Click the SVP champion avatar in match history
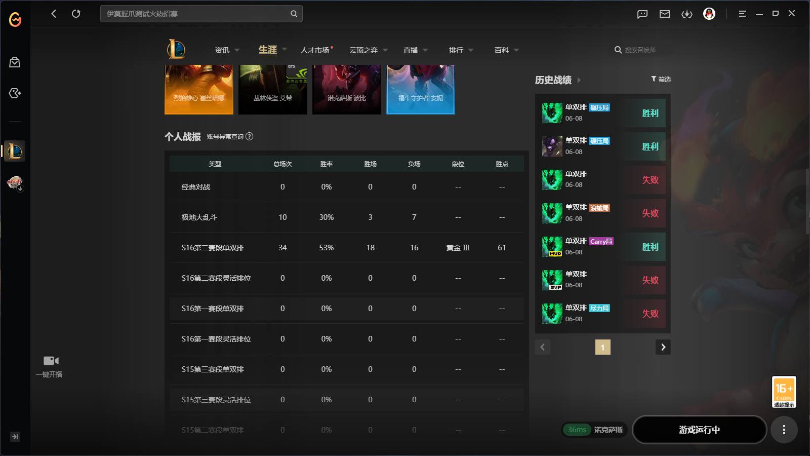 click(x=552, y=280)
